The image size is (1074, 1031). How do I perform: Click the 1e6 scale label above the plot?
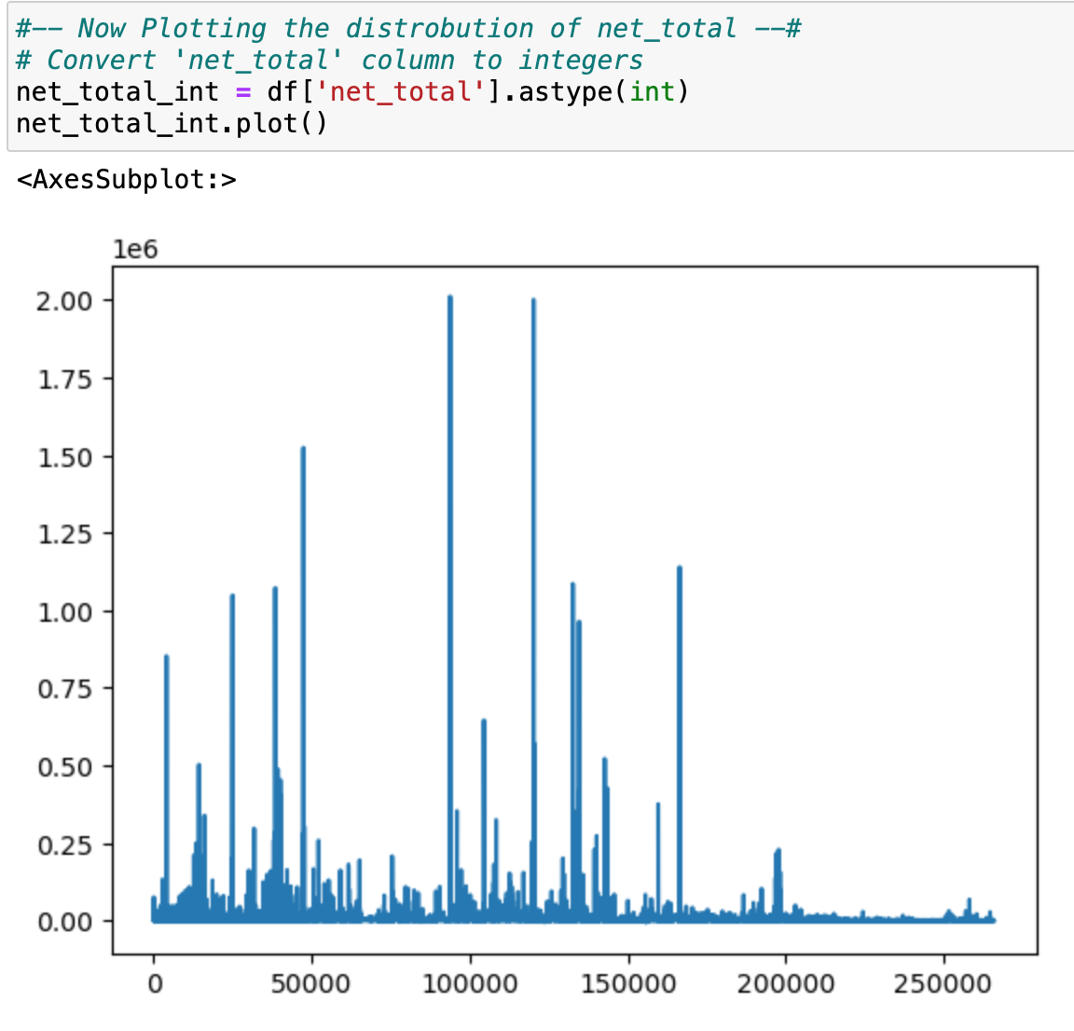135,250
